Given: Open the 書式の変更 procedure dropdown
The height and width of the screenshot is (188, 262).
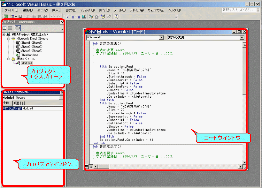Looking at the screenshot, I should click(242, 38).
